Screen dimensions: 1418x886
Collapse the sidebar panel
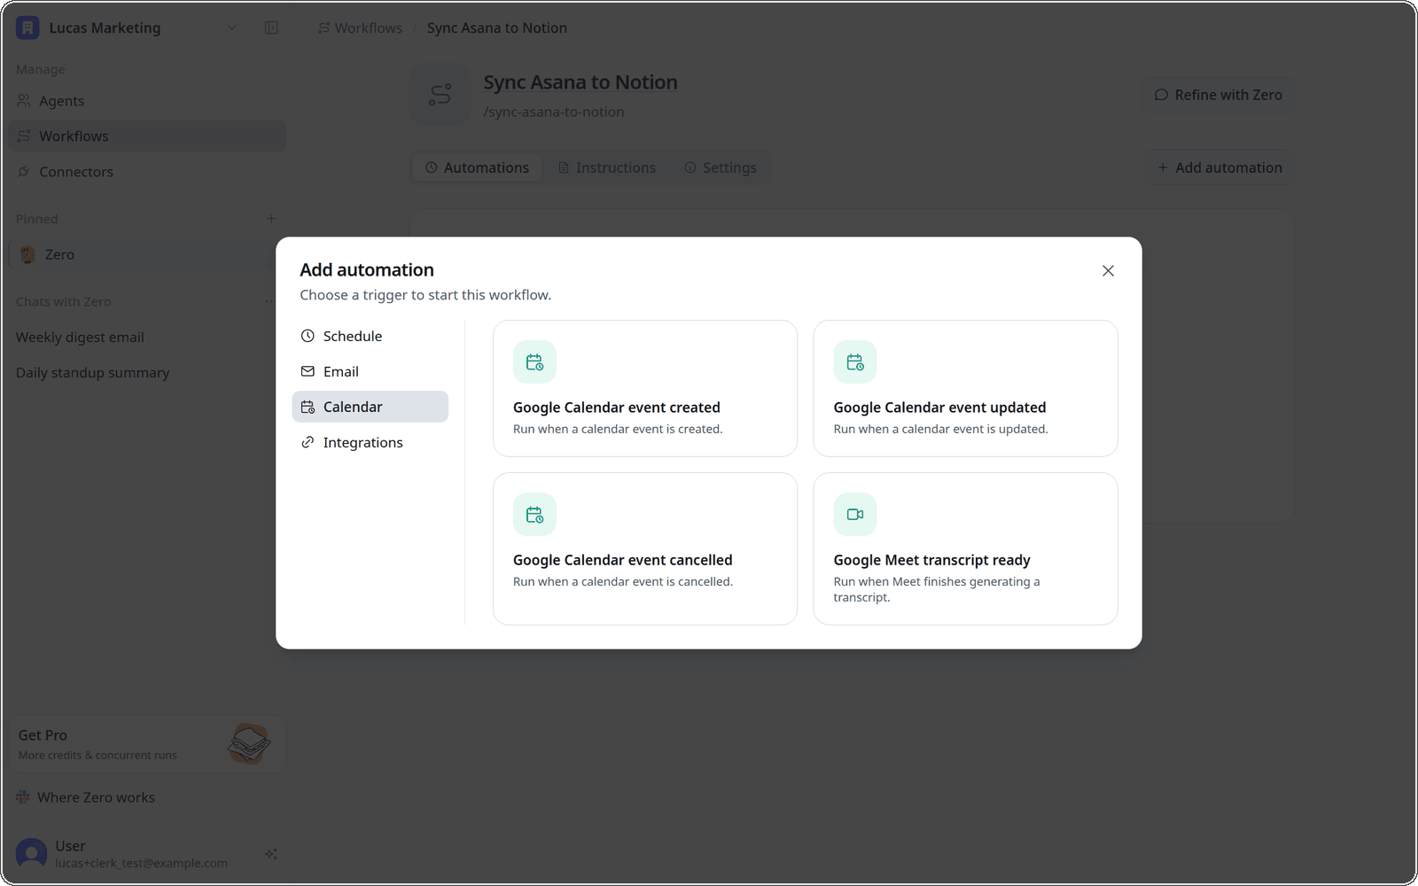click(x=271, y=27)
